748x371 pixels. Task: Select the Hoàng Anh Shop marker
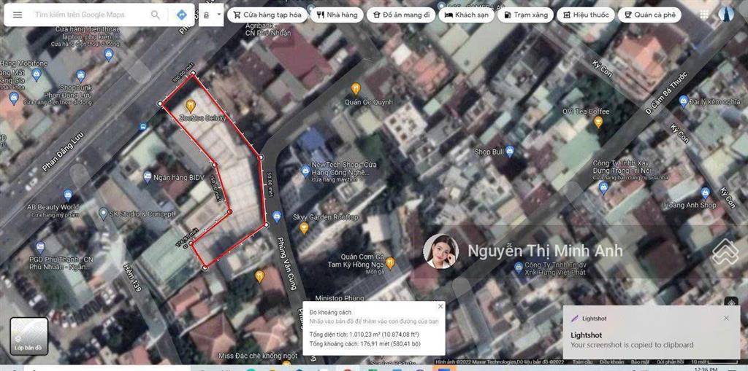(705, 192)
